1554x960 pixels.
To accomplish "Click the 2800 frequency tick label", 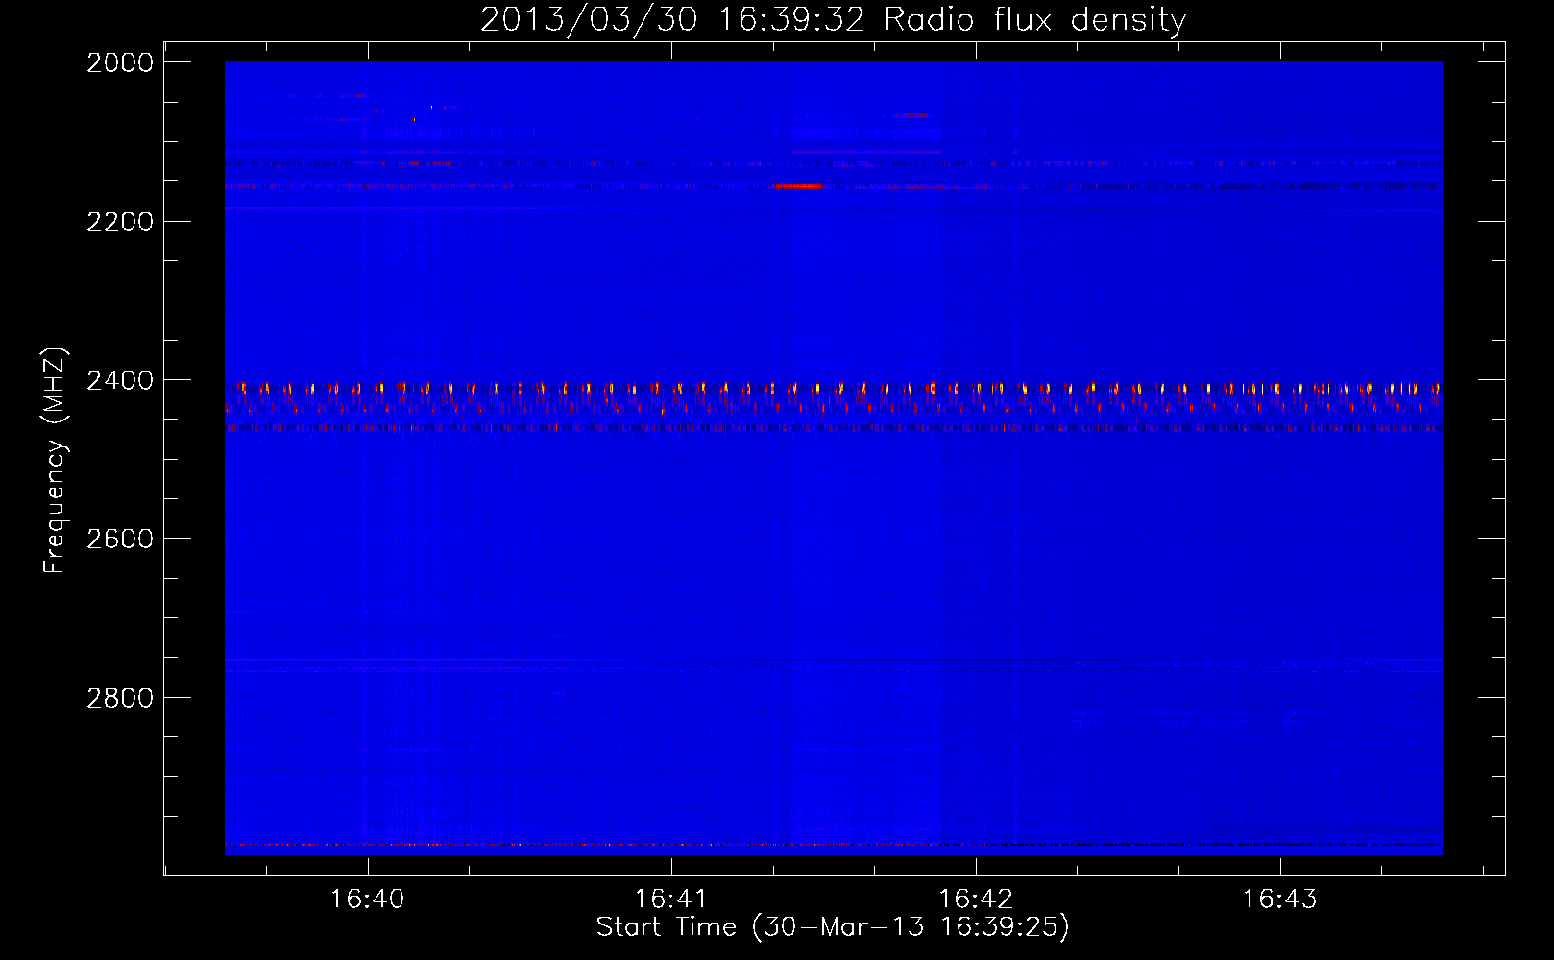I will (120, 698).
